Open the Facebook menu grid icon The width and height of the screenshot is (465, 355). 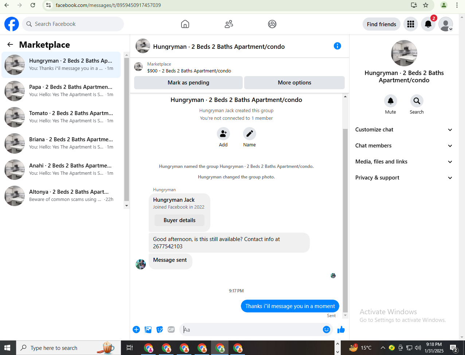(411, 24)
